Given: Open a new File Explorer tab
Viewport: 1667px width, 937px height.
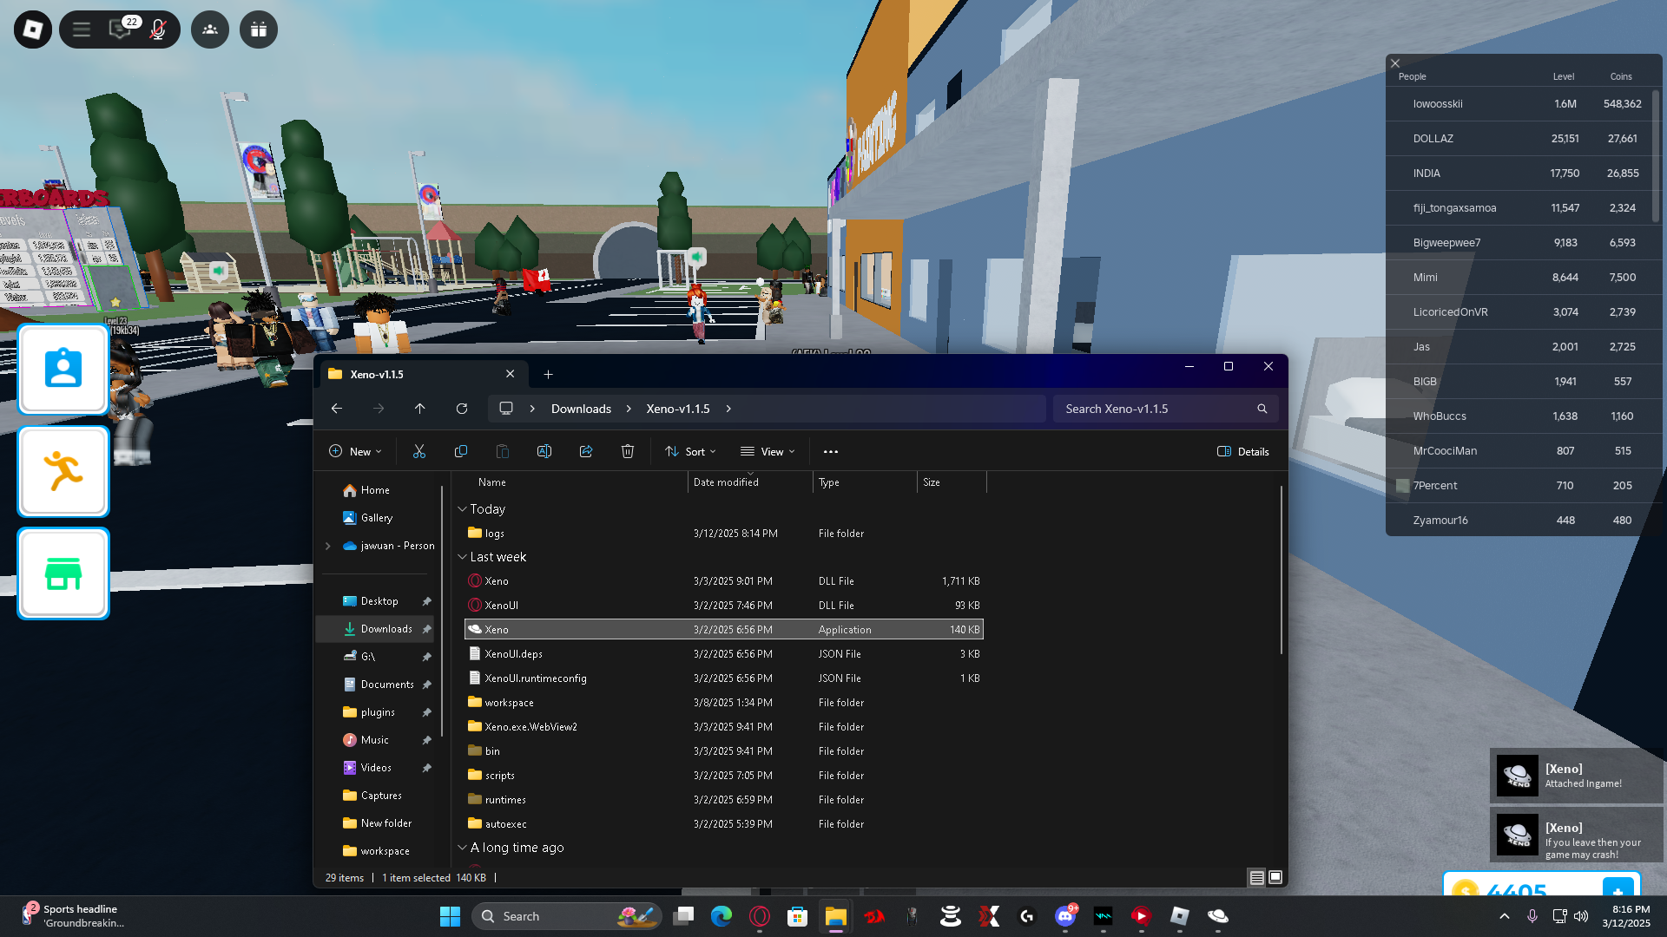Looking at the screenshot, I should 548,374.
